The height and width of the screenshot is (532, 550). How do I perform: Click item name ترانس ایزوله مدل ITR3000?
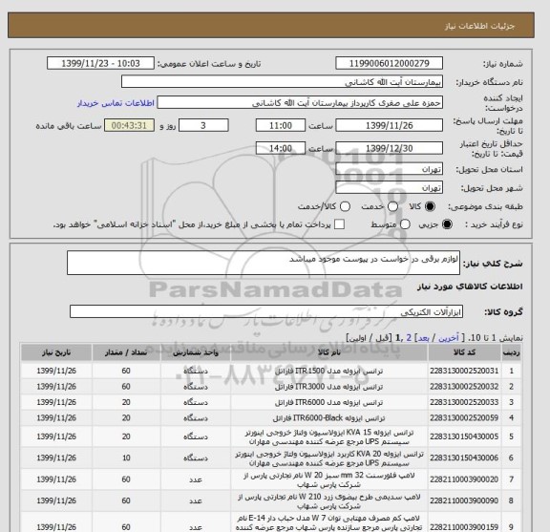pos(329,387)
